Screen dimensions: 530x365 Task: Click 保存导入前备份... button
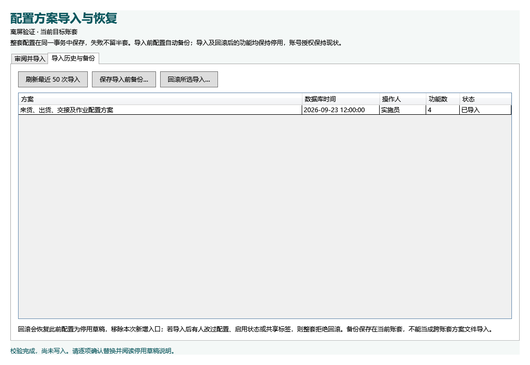point(123,80)
